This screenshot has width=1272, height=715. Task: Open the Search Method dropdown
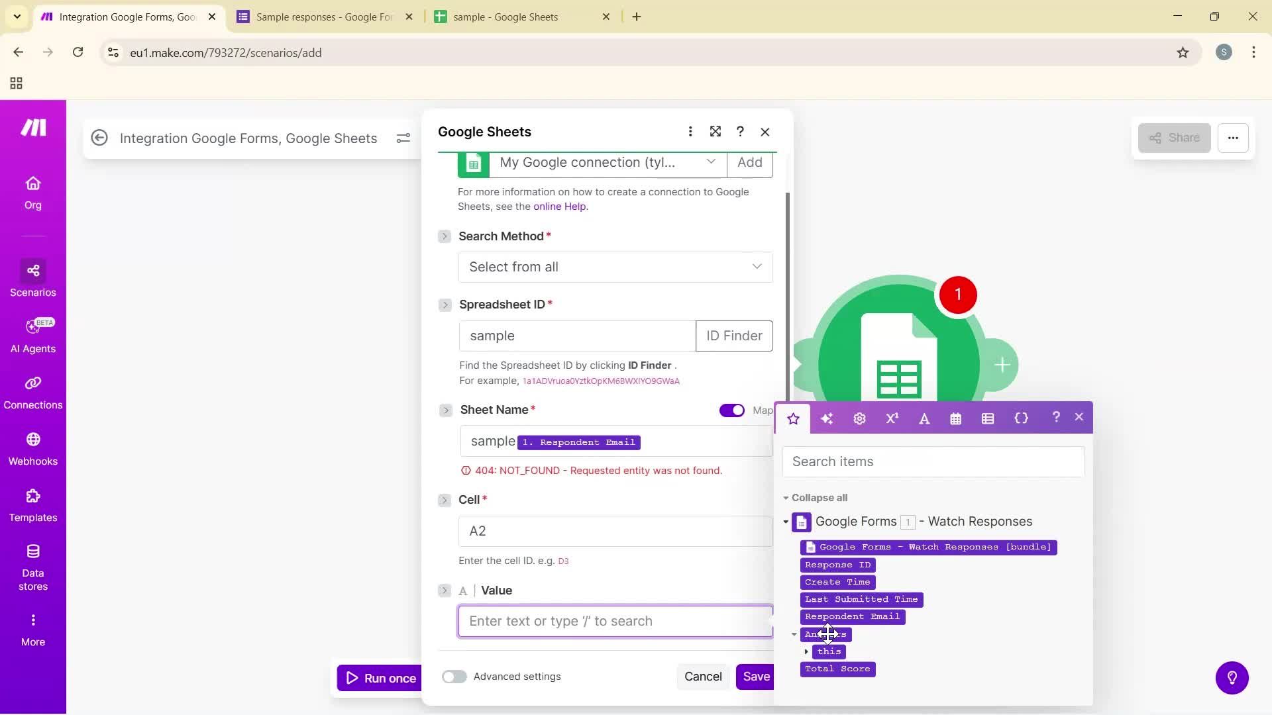point(615,267)
